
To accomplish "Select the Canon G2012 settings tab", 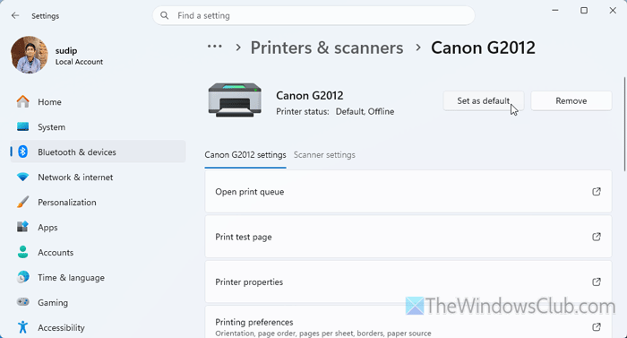I will [245, 155].
